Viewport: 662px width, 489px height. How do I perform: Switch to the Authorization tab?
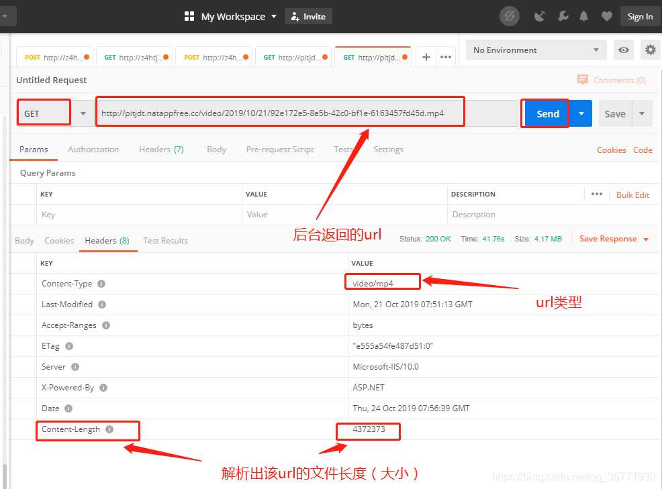(93, 149)
